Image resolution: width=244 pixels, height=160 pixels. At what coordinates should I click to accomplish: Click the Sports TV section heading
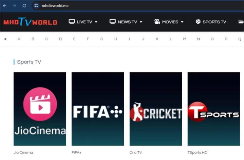click(x=29, y=62)
